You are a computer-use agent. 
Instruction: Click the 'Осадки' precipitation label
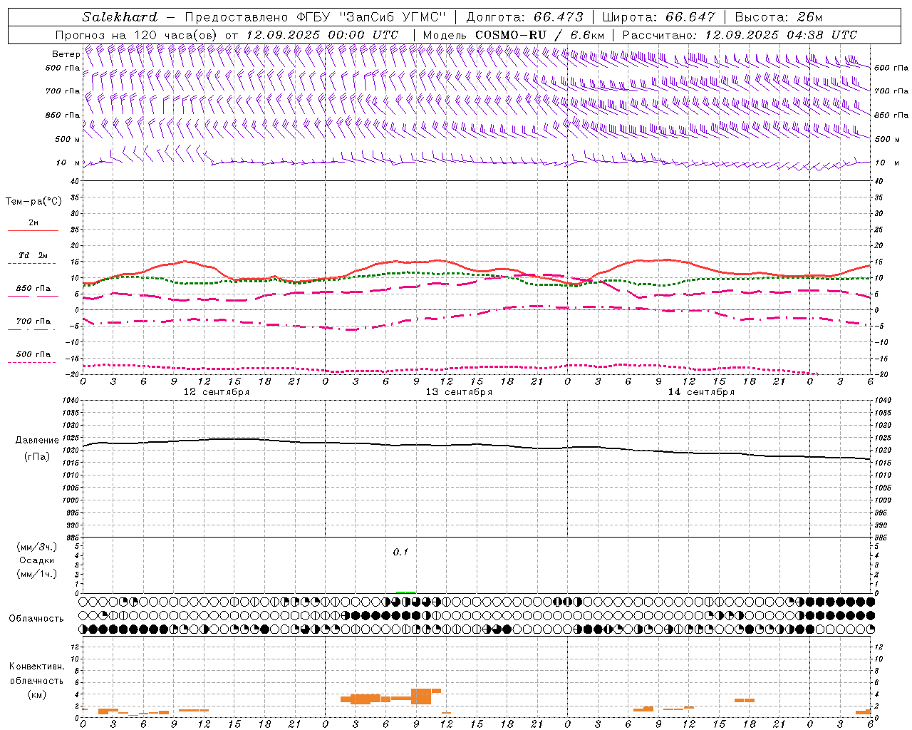point(37,560)
